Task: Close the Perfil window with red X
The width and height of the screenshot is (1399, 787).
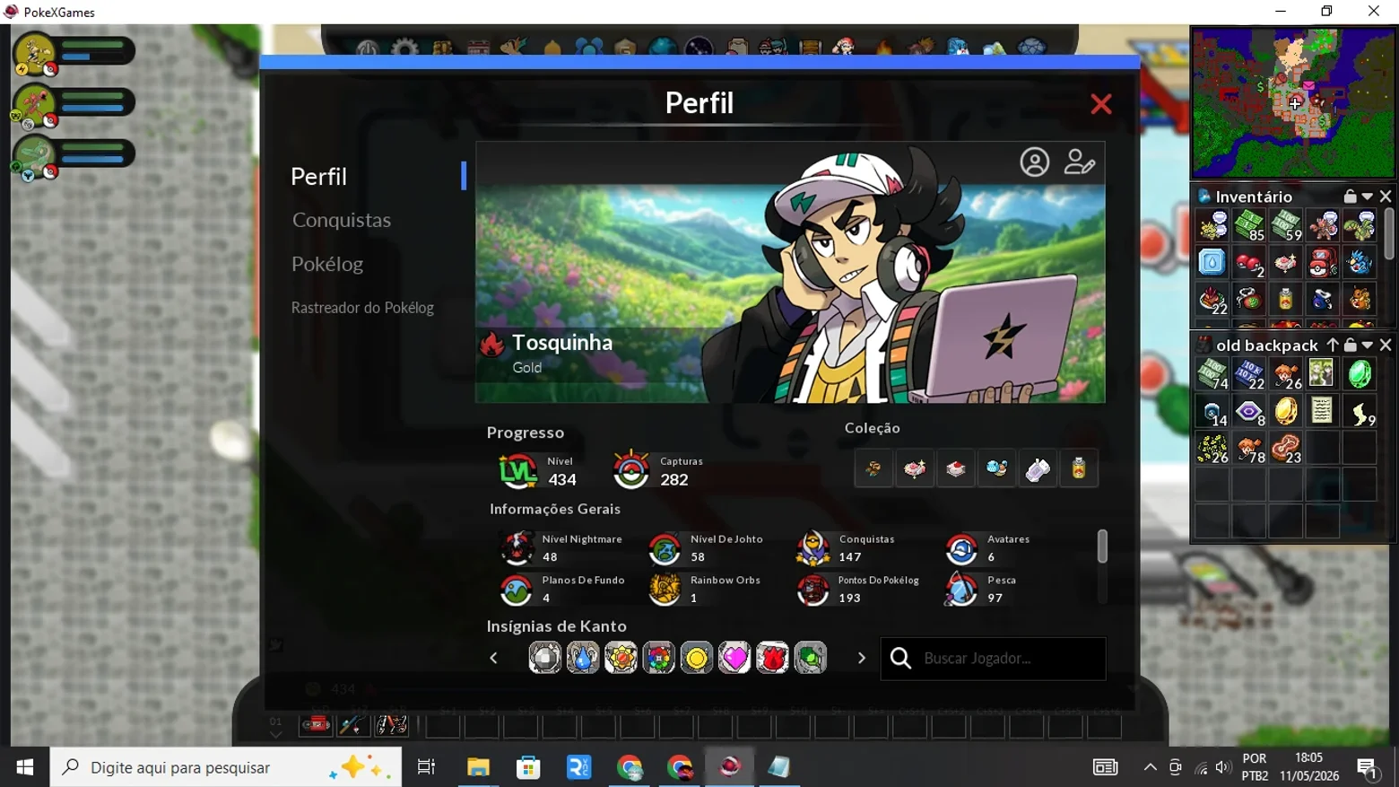Action: (x=1100, y=104)
